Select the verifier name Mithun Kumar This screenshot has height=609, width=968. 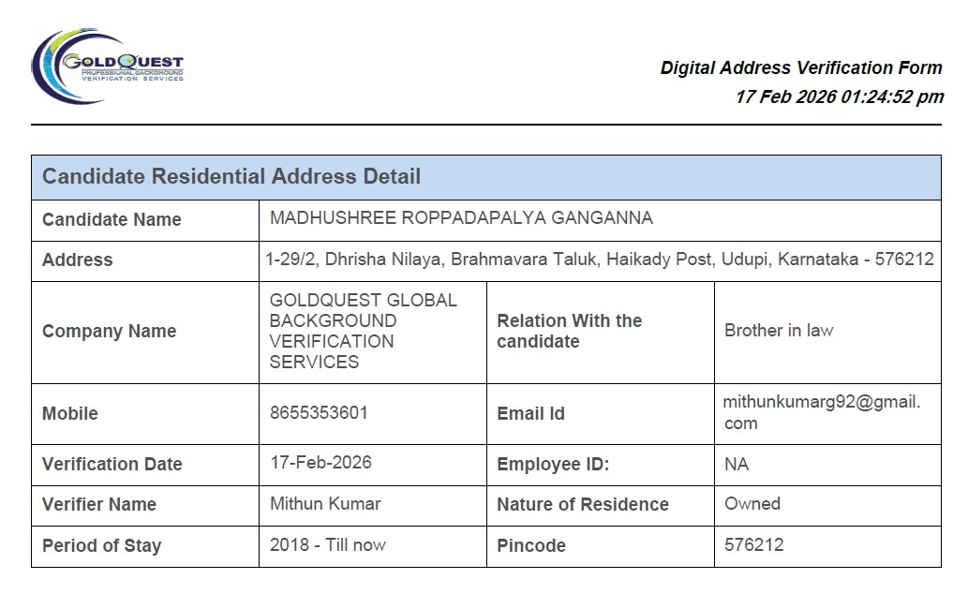click(325, 503)
